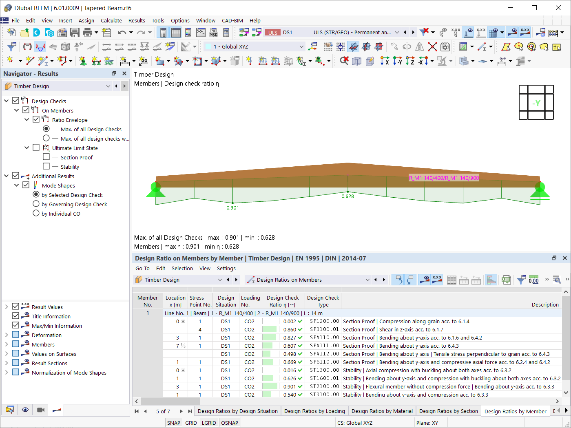Collapse the Design Checks tree branch

[7, 101]
